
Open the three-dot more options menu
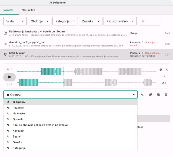(166, 21)
